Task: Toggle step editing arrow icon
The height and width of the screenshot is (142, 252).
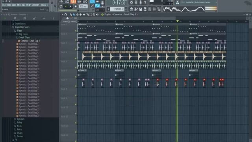Action: (97, 2)
